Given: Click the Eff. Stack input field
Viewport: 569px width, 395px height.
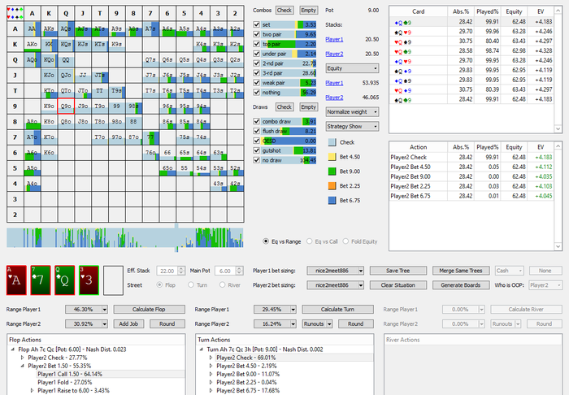Looking at the screenshot, I should click(165, 270).
